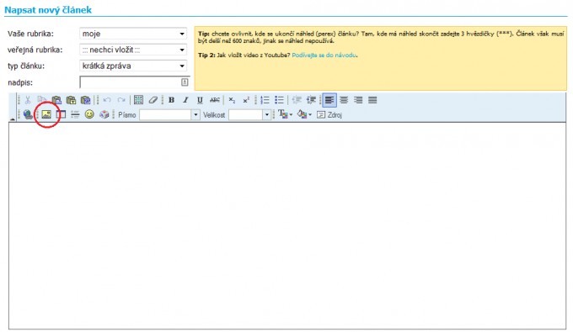Toggle italic formatting

pyautogui.click(x=185, y=100)
